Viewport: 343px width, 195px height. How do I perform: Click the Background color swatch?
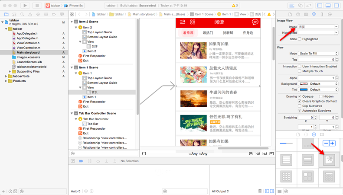[303, 84]
